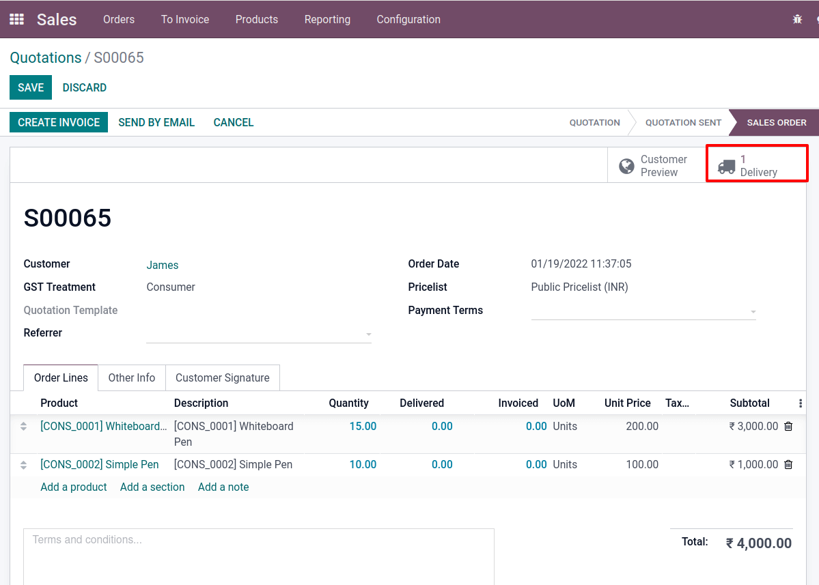Sort by the Delivered column header
This screenshot has height=585, width=819.
coord(421,403)
